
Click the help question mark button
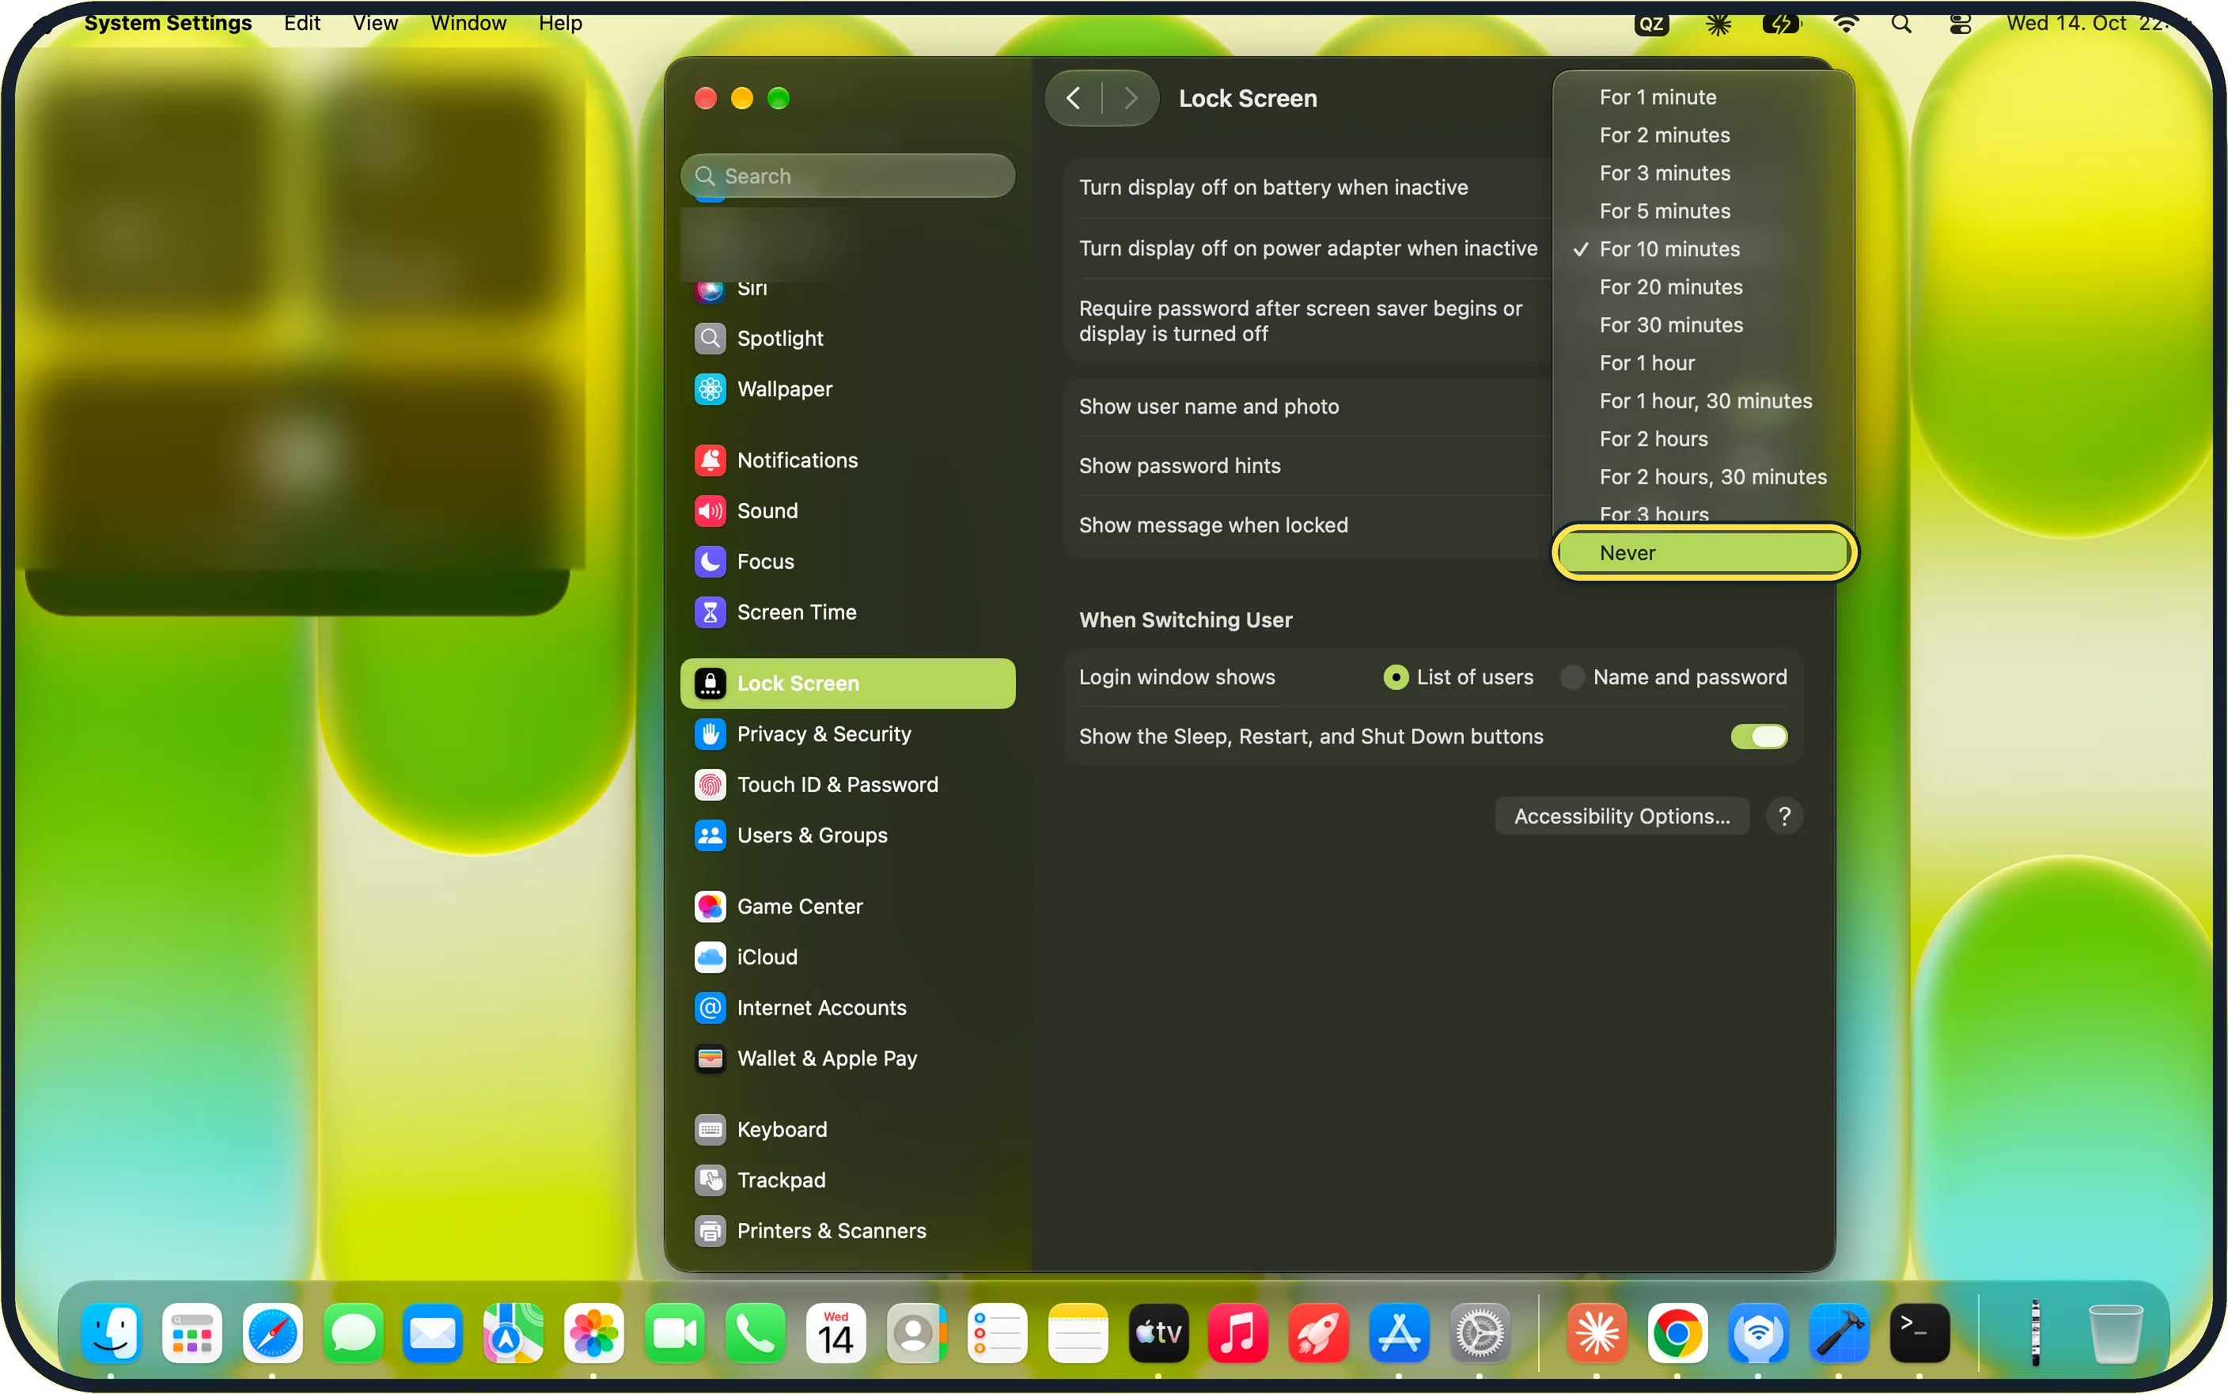tap(1783, 816)
